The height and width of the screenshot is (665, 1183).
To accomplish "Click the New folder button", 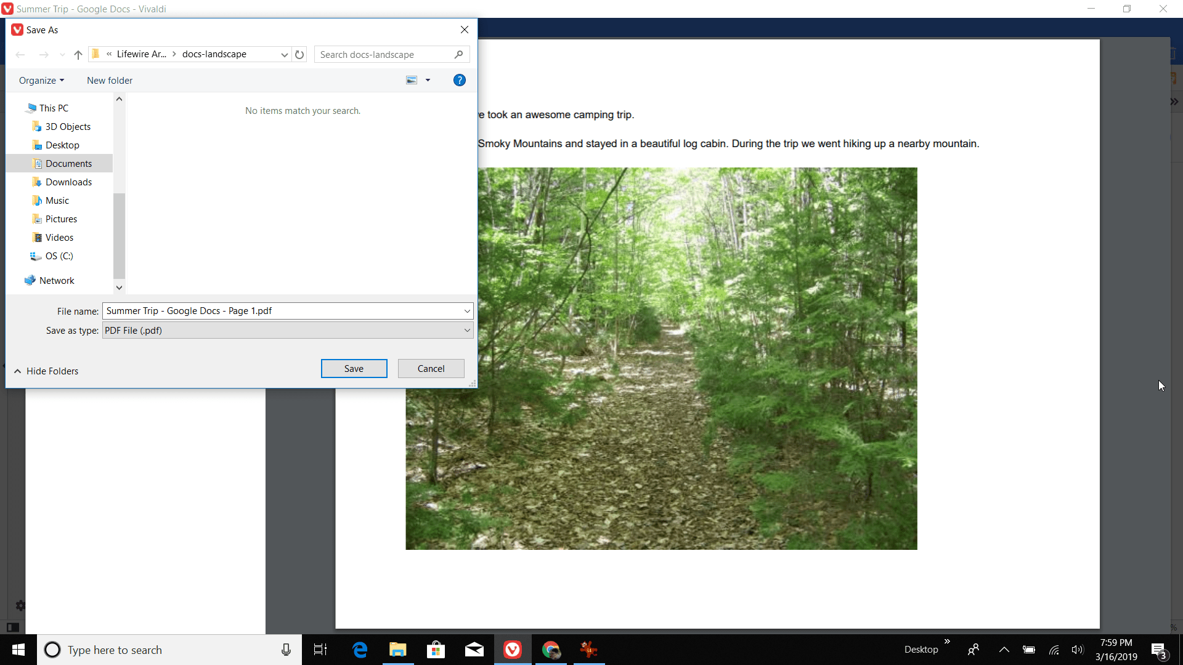I will (109, 79).
